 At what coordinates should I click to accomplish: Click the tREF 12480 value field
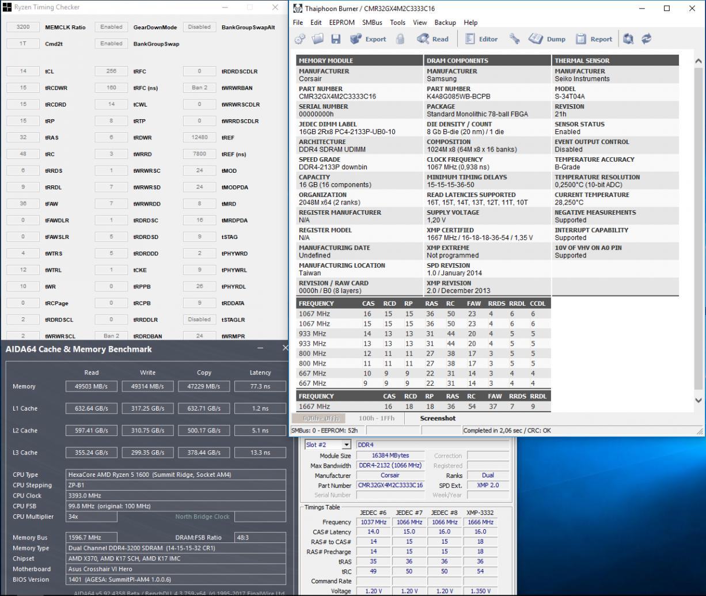(199, 138)
